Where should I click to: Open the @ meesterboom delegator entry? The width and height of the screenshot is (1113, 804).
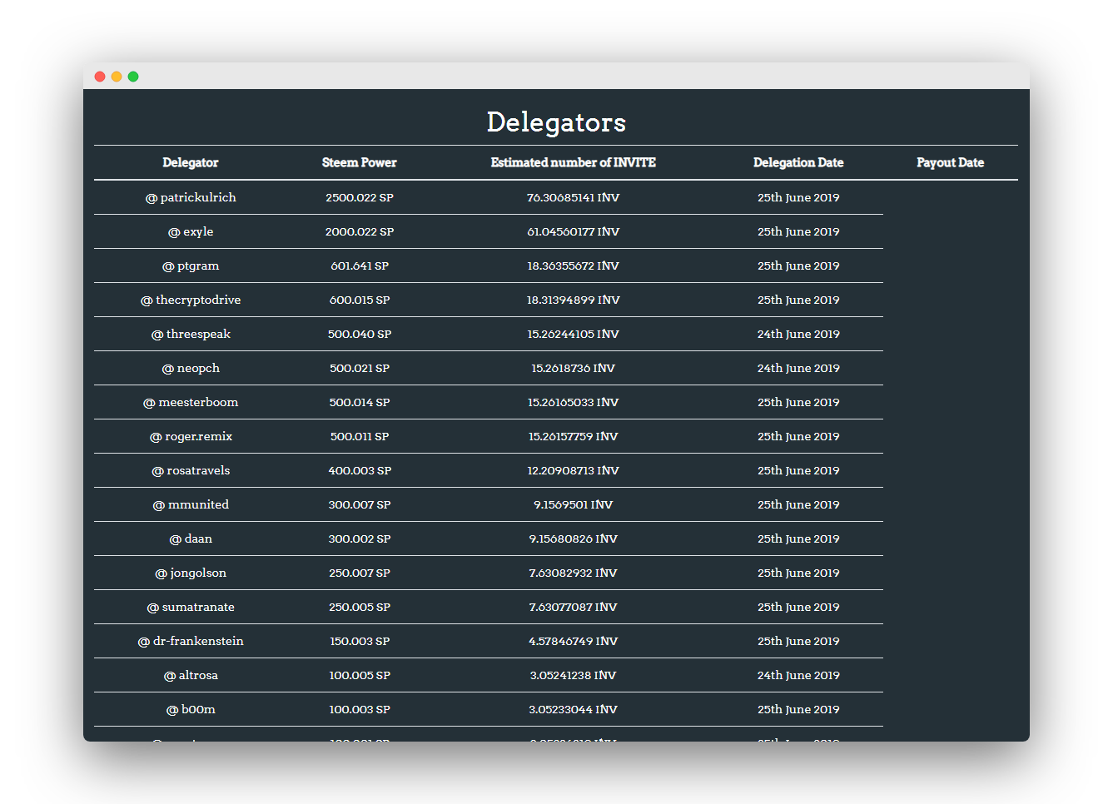pyautogui.click(x=191, y=402)
